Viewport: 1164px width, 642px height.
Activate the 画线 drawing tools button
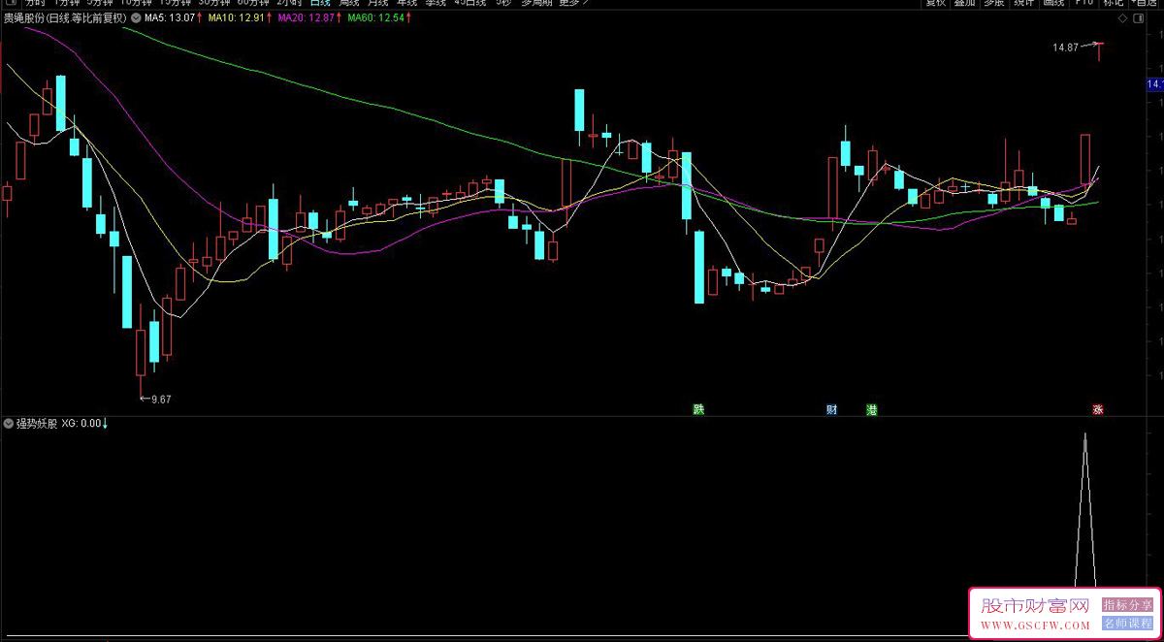pyautogui.click(x=1053, y=3)
